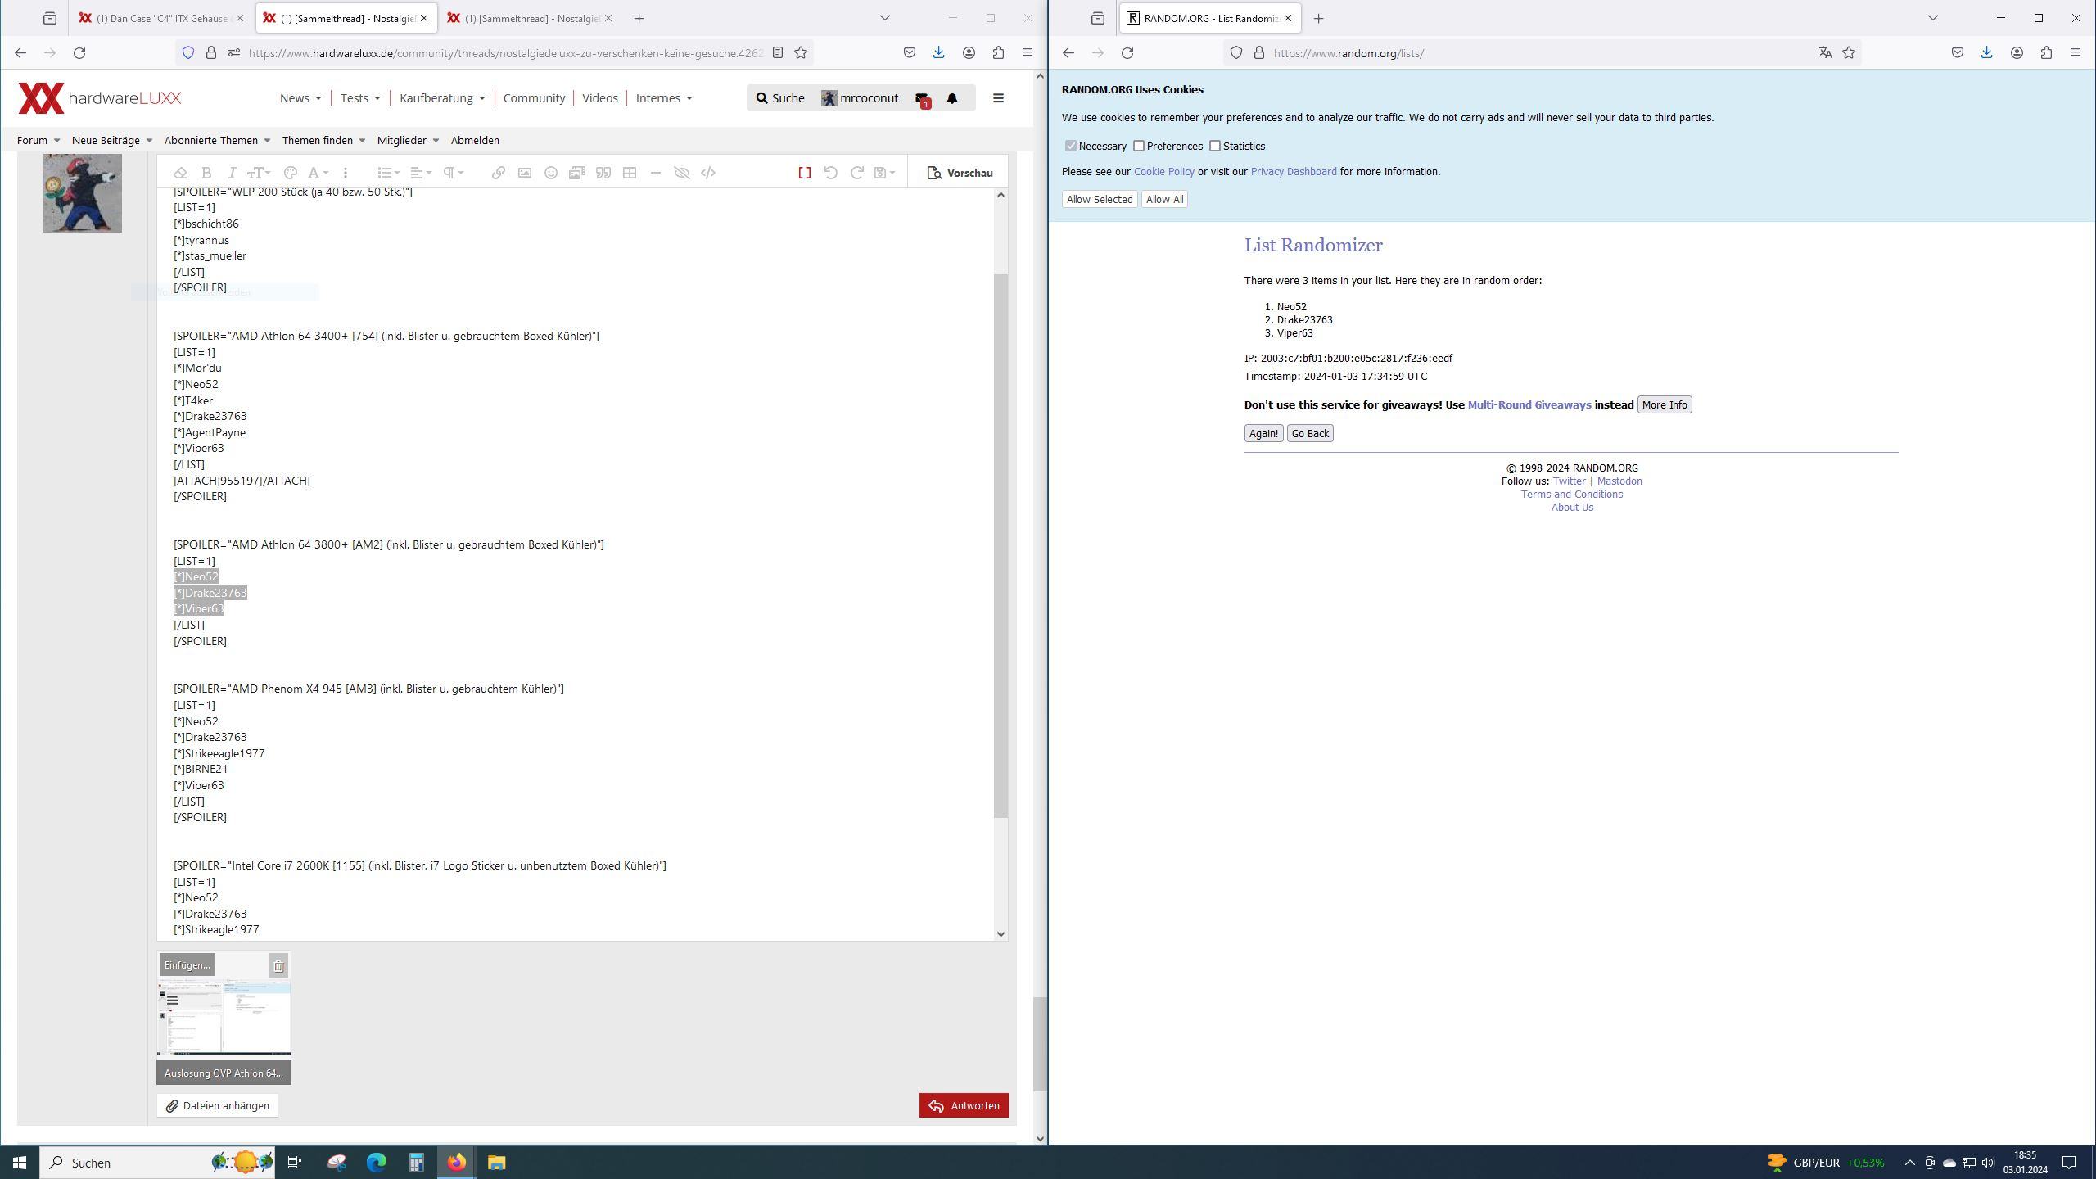
Task: Click the editor text area scrollbar
Action: click(1000, 544)
